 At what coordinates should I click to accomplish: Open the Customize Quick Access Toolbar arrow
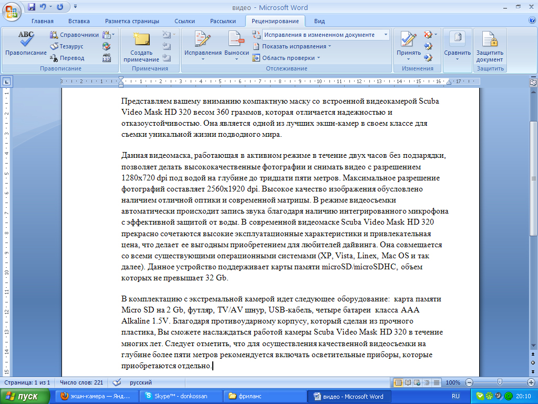(x=75, y=6)
